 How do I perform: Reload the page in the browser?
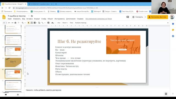point(9,8)
